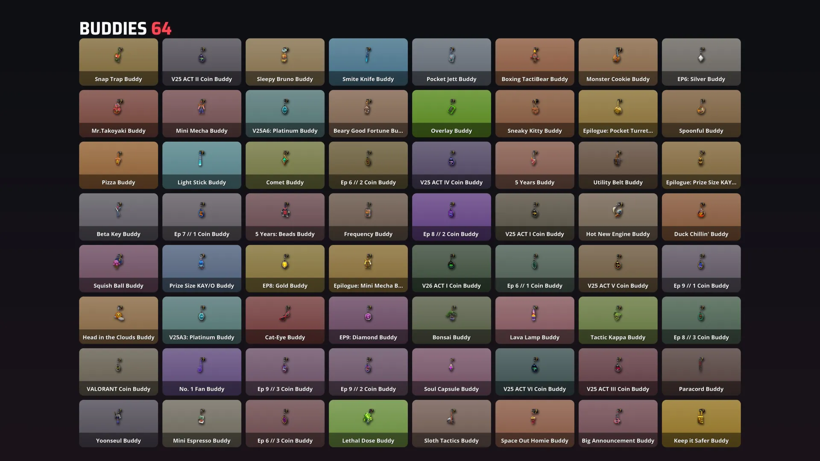820x461 pixels.
Task: Click the Duck Chillin' Buddy icon
Action: [701, 210]
